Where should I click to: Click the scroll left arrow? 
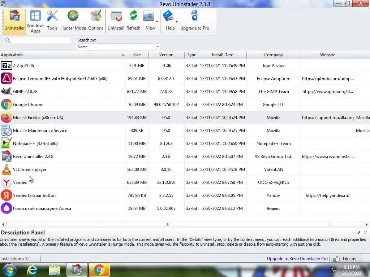point(3,224)
